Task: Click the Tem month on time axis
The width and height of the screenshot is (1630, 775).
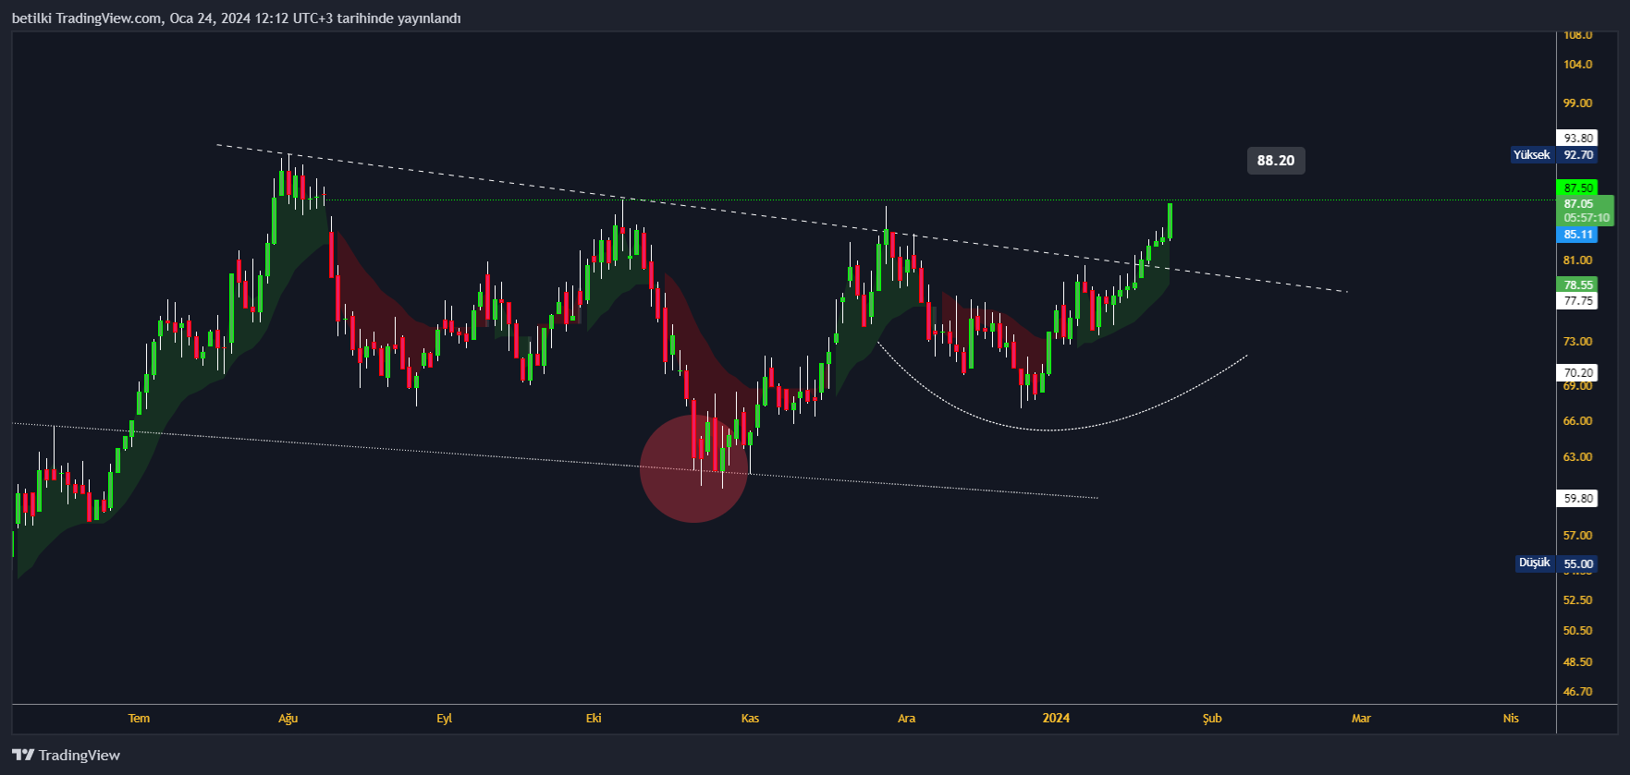Action: (x=139, y=719)
